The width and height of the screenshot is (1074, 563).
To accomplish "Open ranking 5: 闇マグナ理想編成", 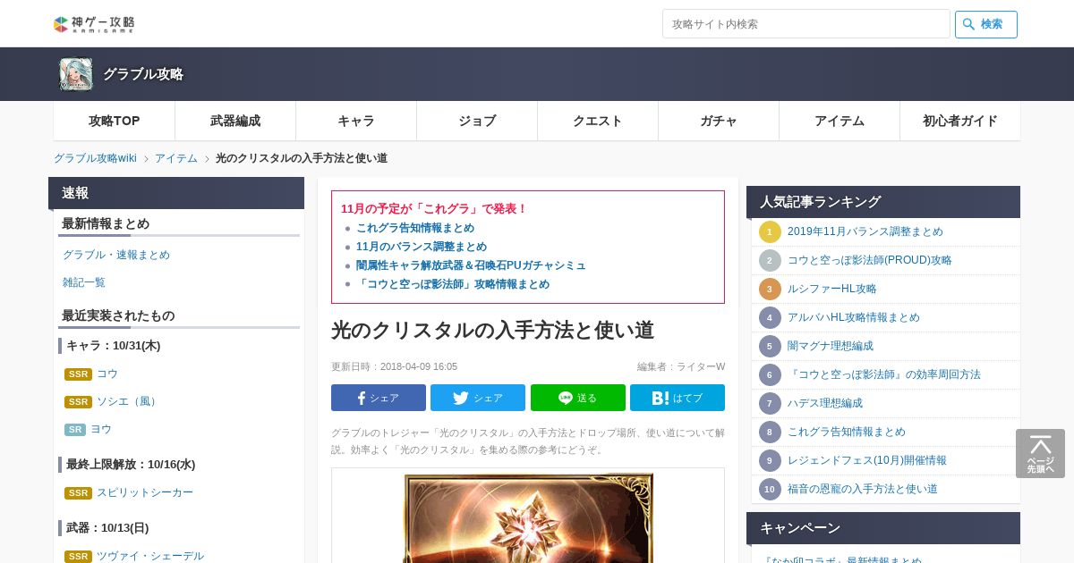I will point(831,346).
